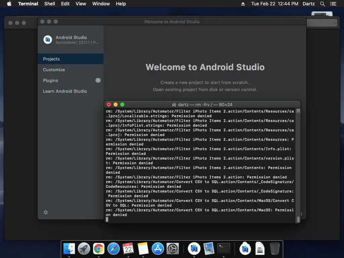The width and height of the screenshot is (344, 258).
Task: Select Projects in Android Studio sidebar
Action: click(x=71, y=59)
